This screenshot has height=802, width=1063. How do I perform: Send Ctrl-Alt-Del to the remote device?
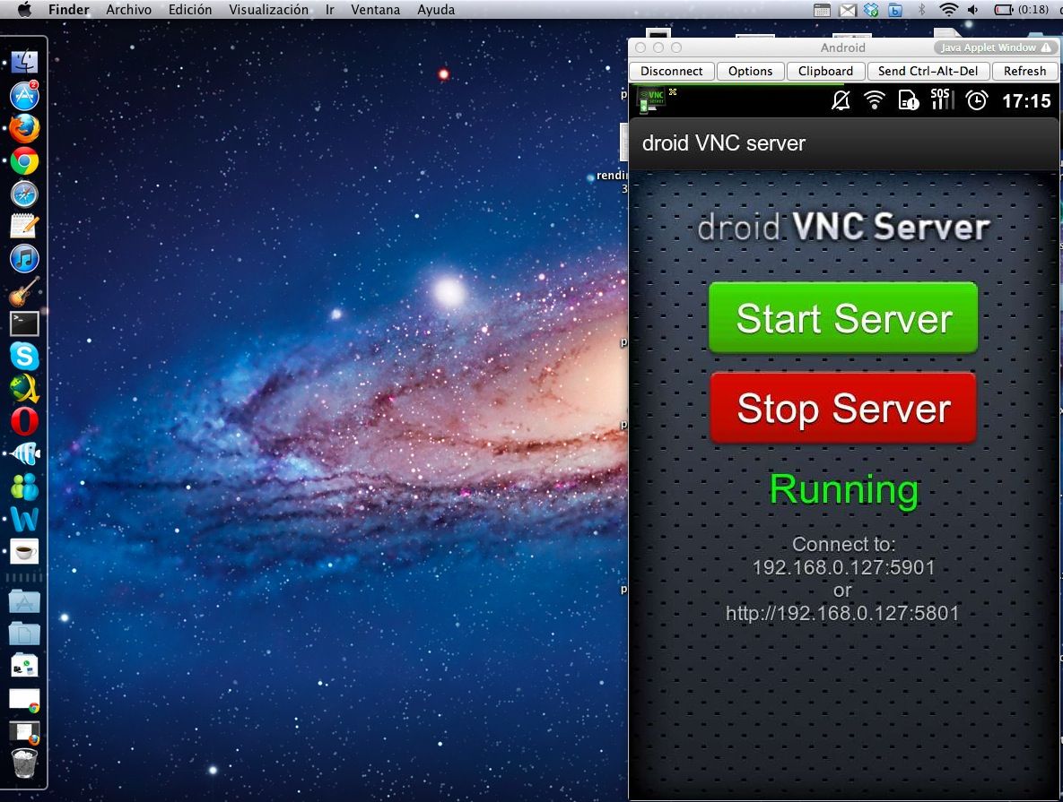(928, 71)
